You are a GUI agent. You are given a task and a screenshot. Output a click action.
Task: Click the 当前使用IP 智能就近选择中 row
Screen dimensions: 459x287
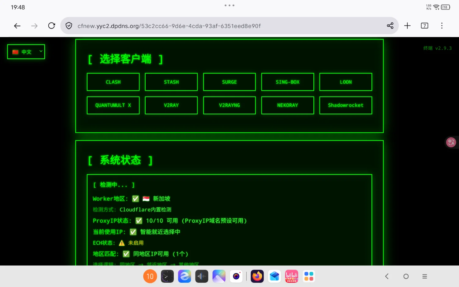tap(136, 232)
